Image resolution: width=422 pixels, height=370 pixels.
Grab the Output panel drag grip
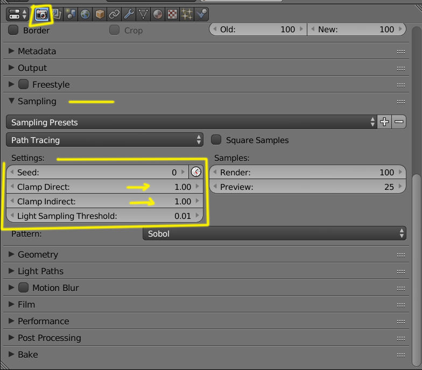[x=400, y=69]
